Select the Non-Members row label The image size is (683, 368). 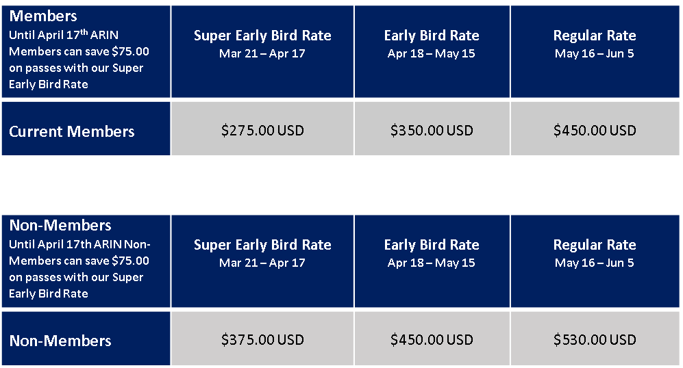(86, 339)
